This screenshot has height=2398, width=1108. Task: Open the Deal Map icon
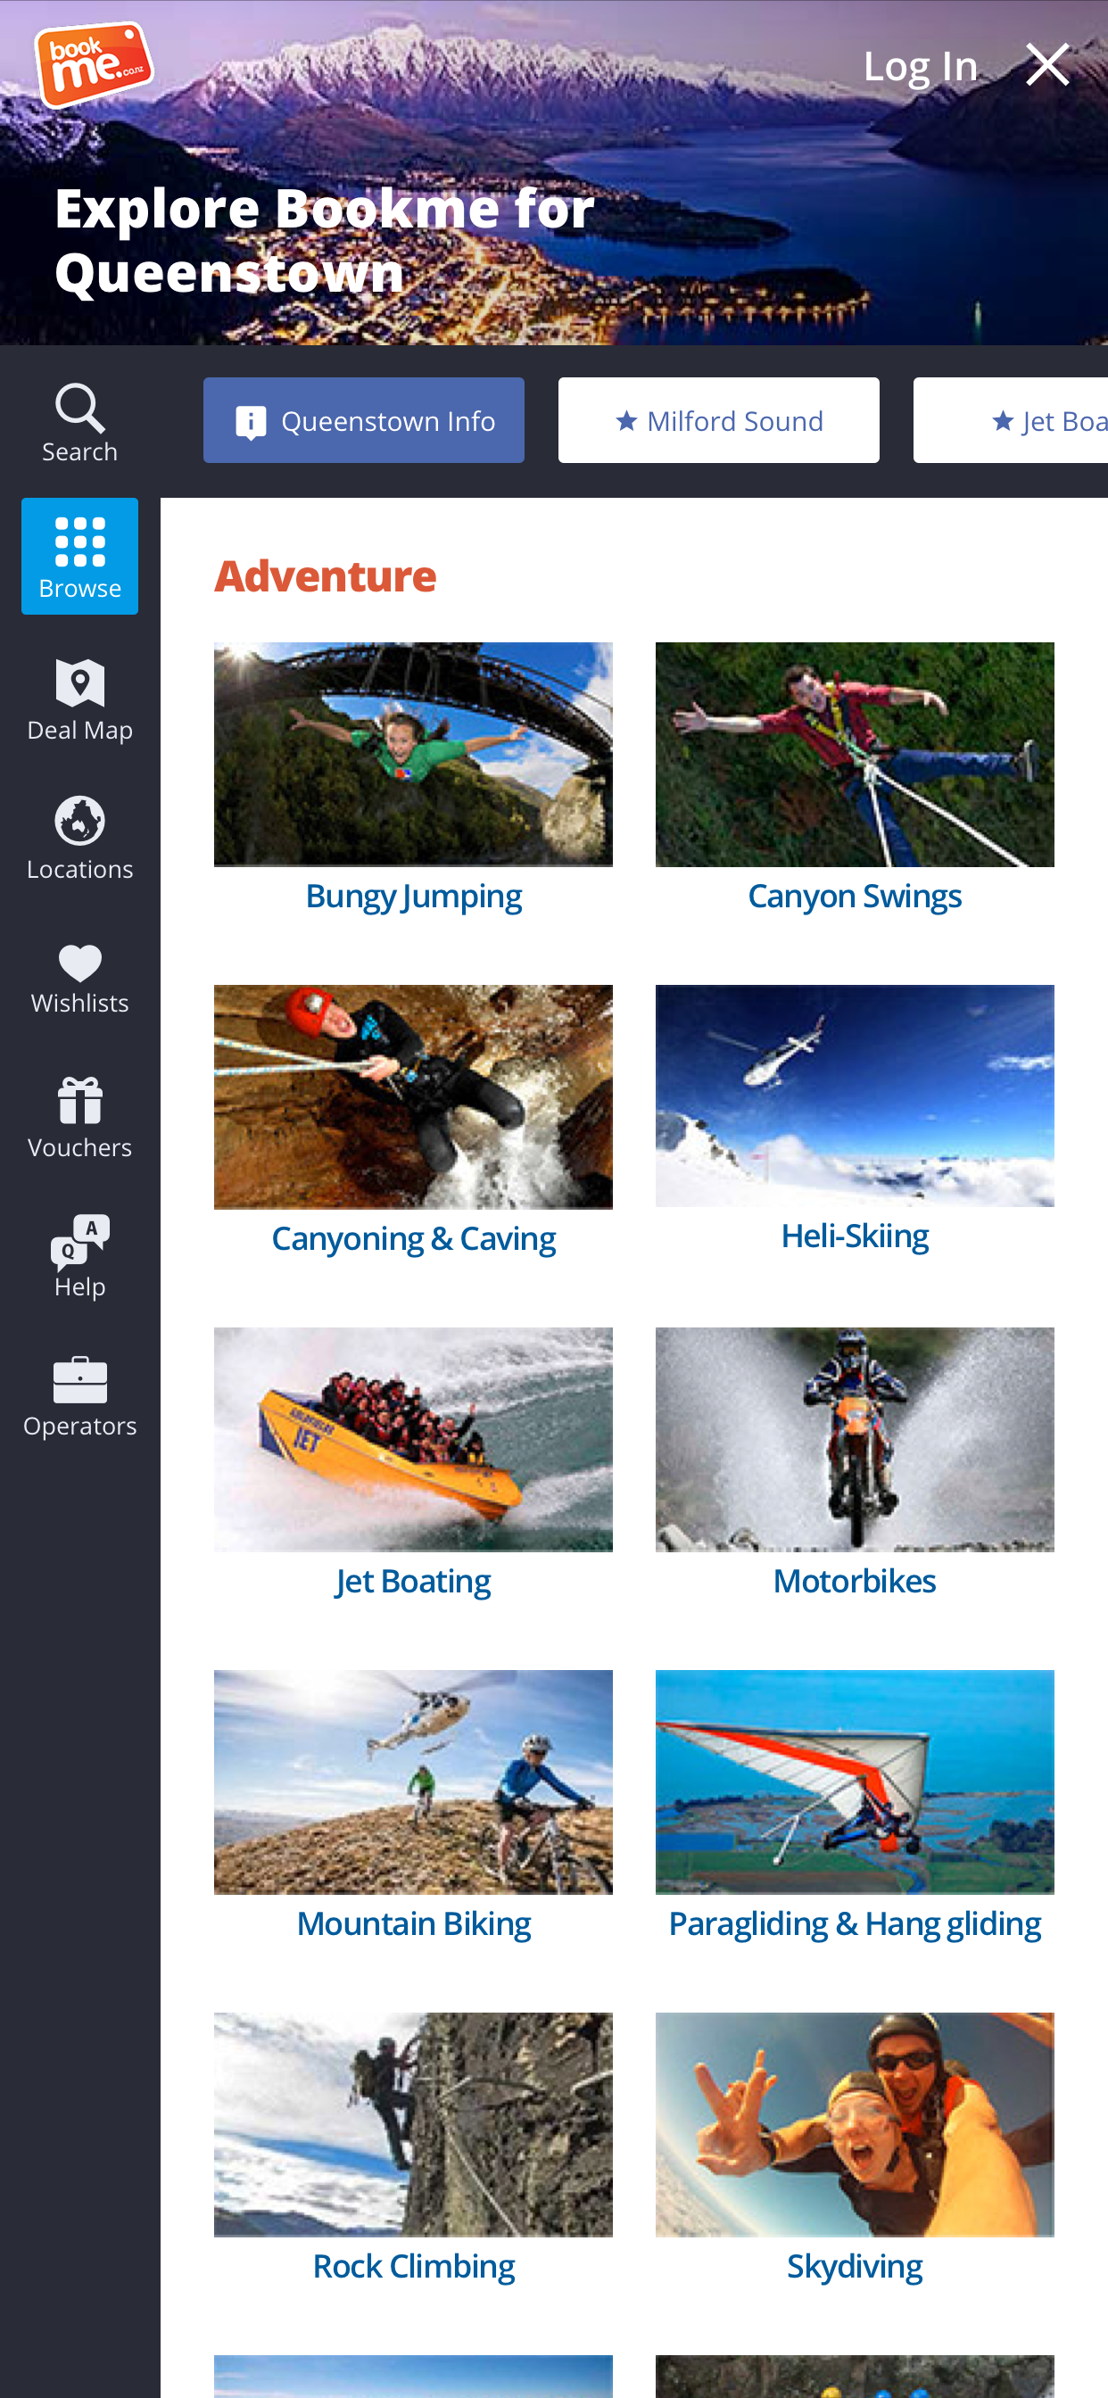click(x=80, y=683)
